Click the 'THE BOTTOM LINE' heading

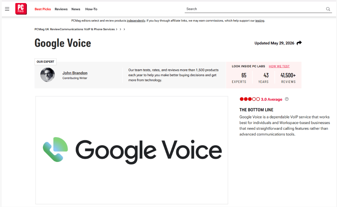(x=256, y=110)
